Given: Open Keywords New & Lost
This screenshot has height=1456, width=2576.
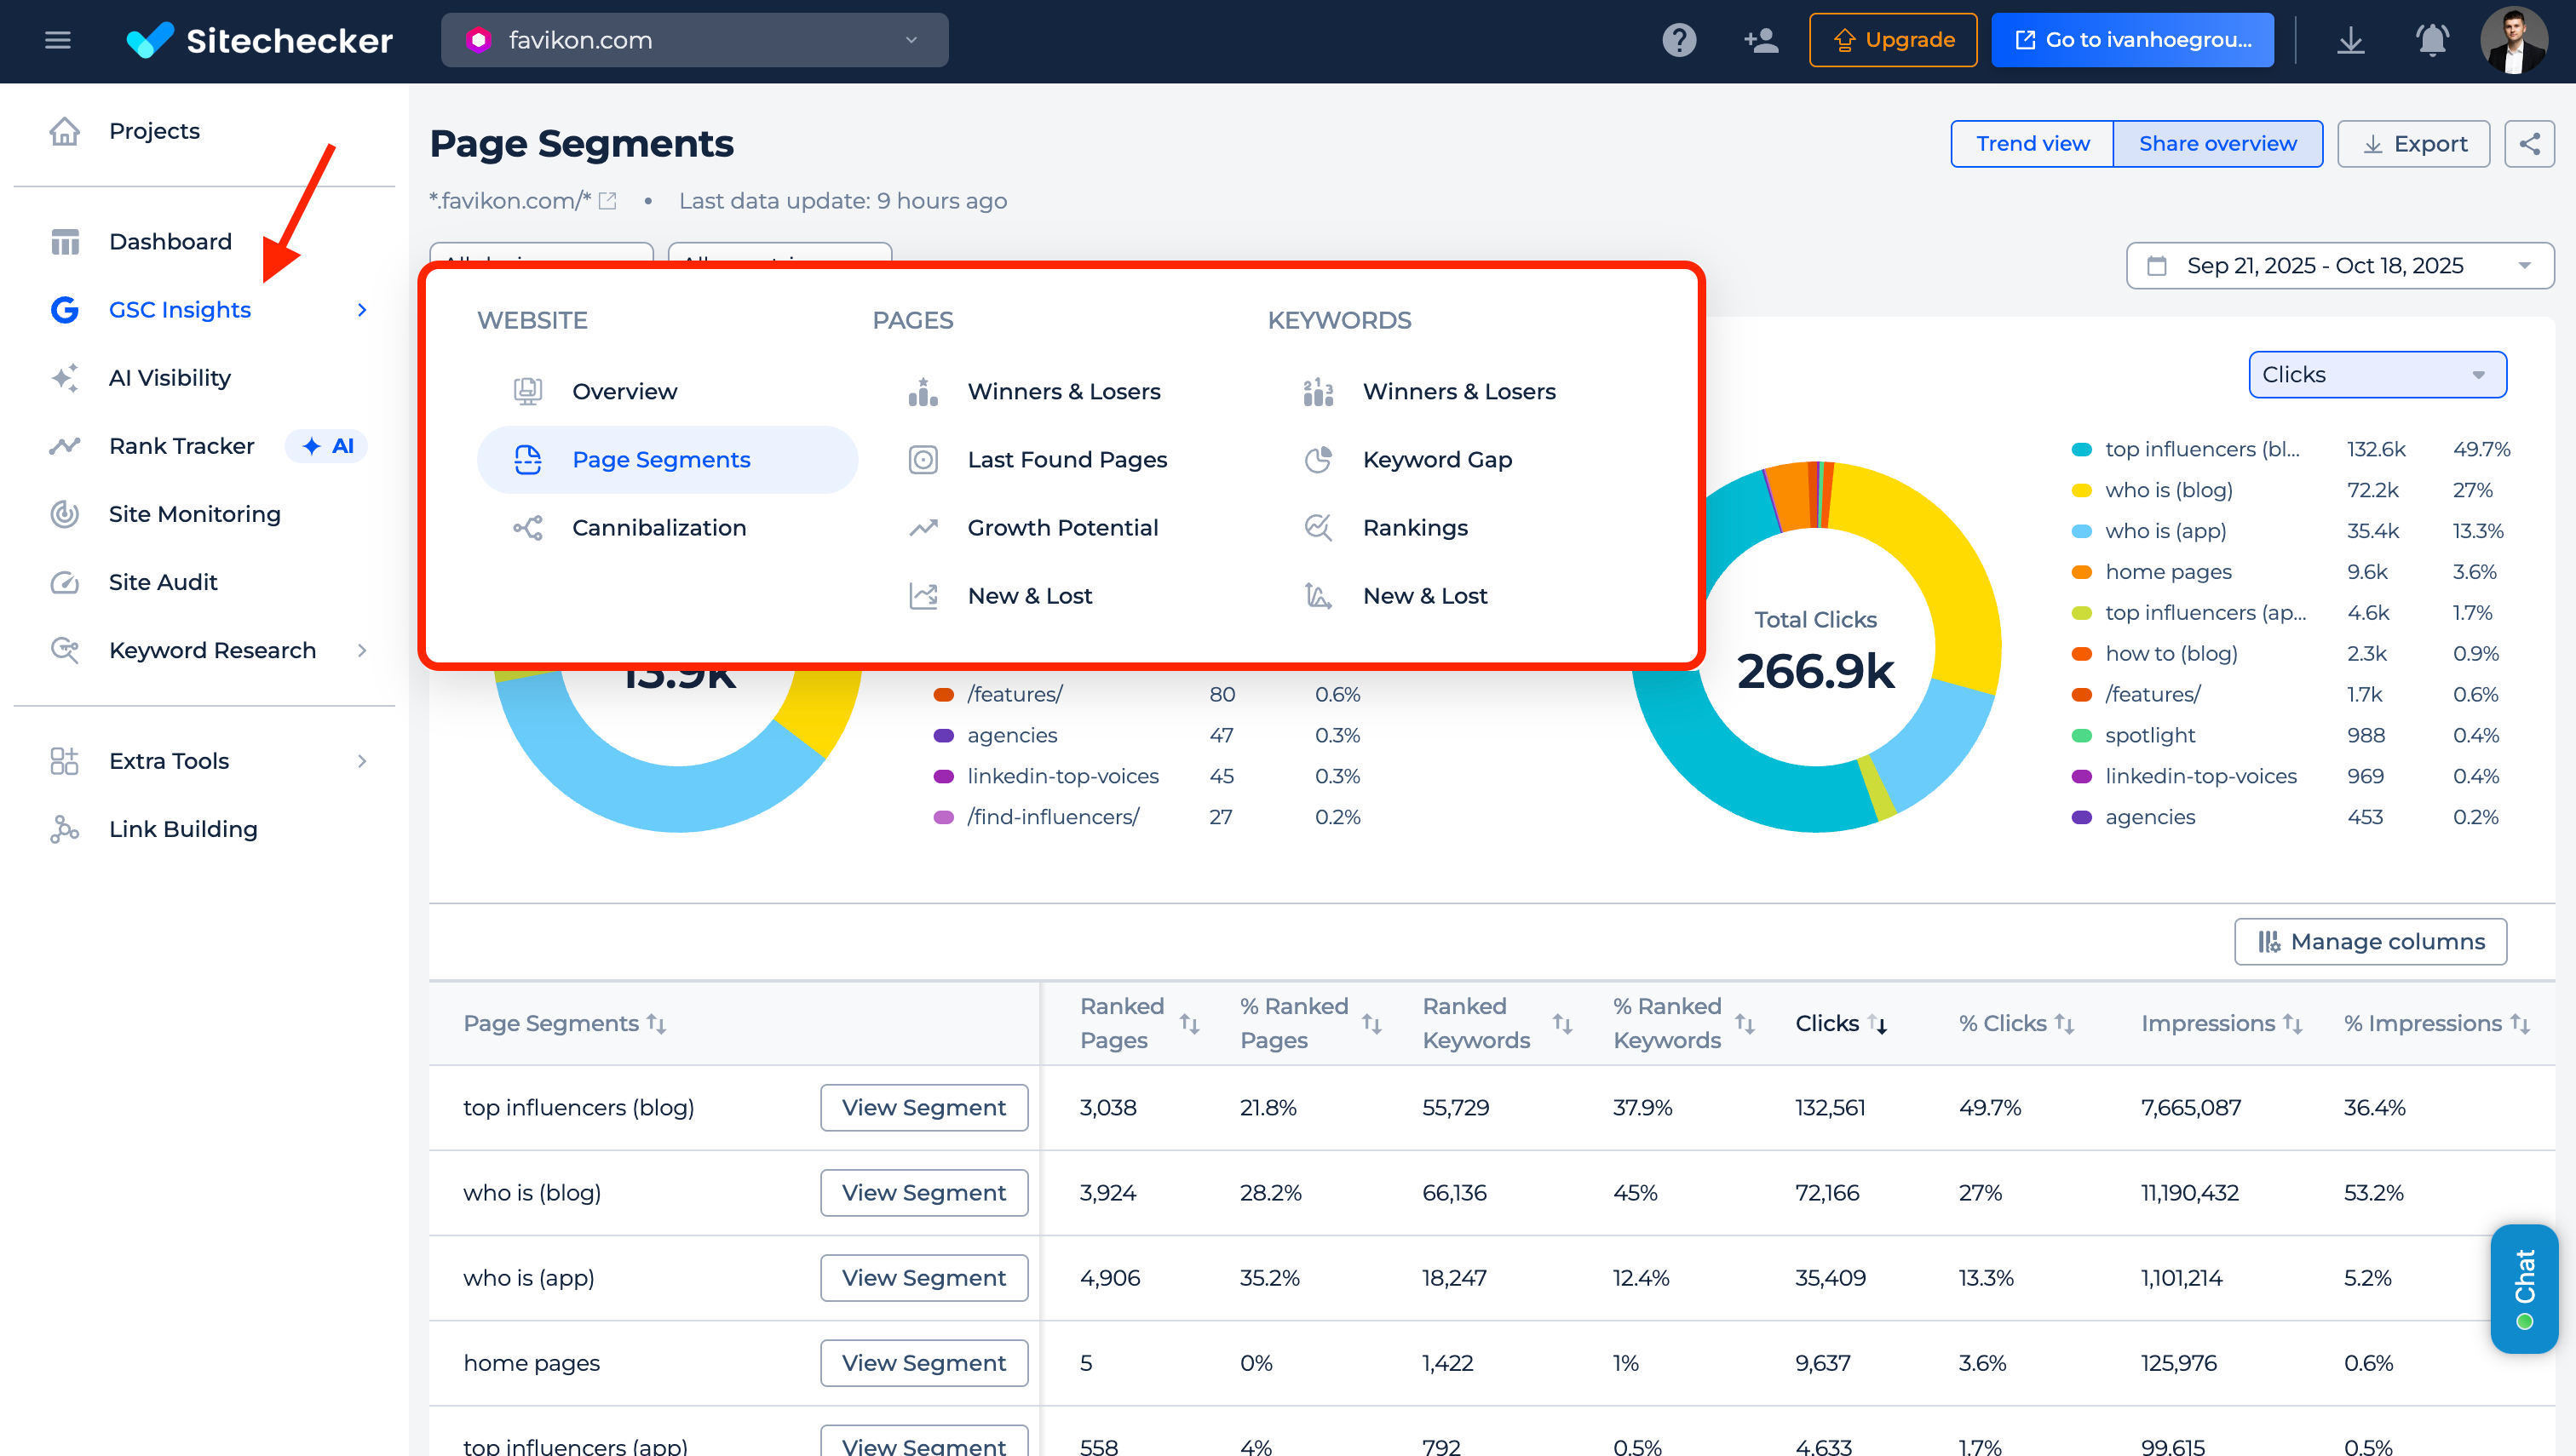Looking at the screenshot, I should coord(1424,596).
